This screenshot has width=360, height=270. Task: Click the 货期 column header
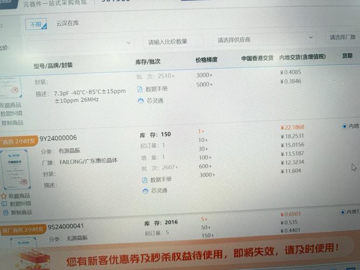click(347, 56)
